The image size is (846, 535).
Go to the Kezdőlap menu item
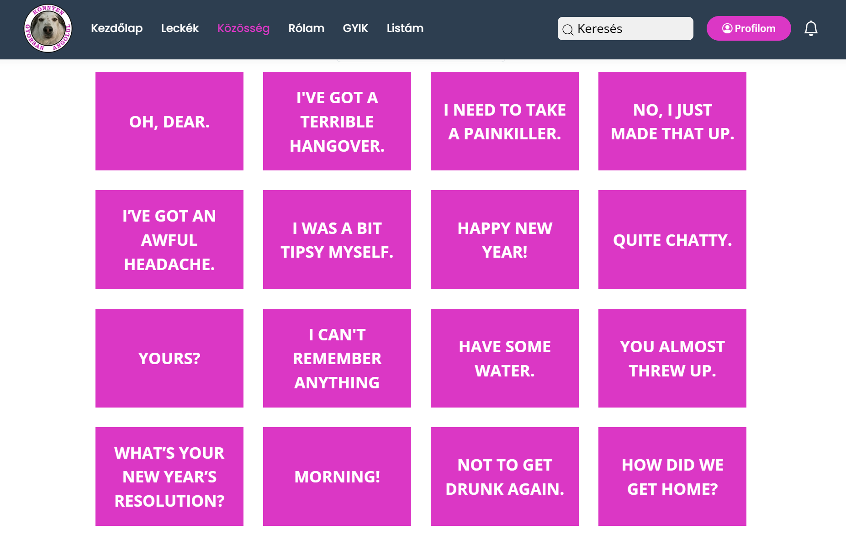point(116,28)
